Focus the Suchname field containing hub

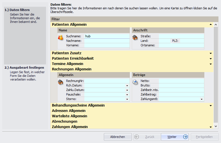(107, 36)
